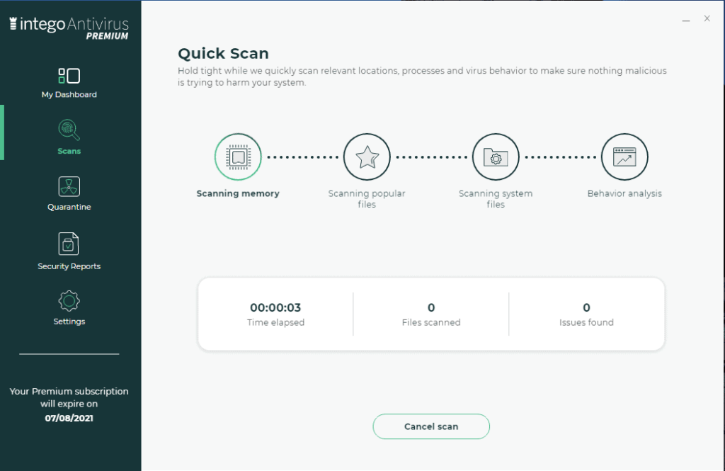Screen dimensions: 725x471
Task: Click the "Time elapsed" label
Action: pyautogui.click(x=275, y=322)
